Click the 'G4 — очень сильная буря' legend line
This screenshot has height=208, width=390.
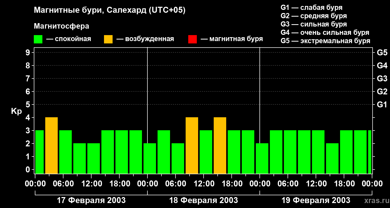(325, 32)
